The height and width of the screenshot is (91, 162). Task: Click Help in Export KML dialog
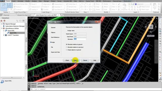95,60
